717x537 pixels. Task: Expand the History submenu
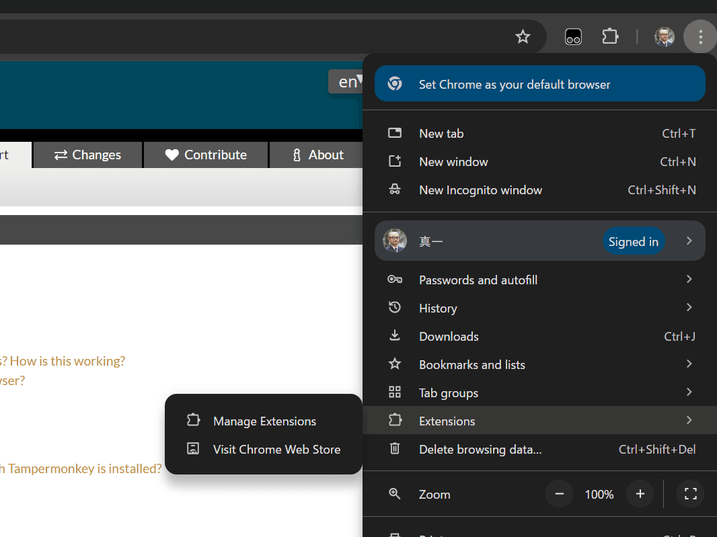[x=437, y=308]
